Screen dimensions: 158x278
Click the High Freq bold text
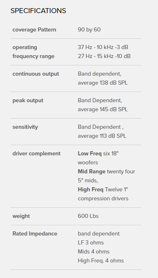[x=91, y=190]
